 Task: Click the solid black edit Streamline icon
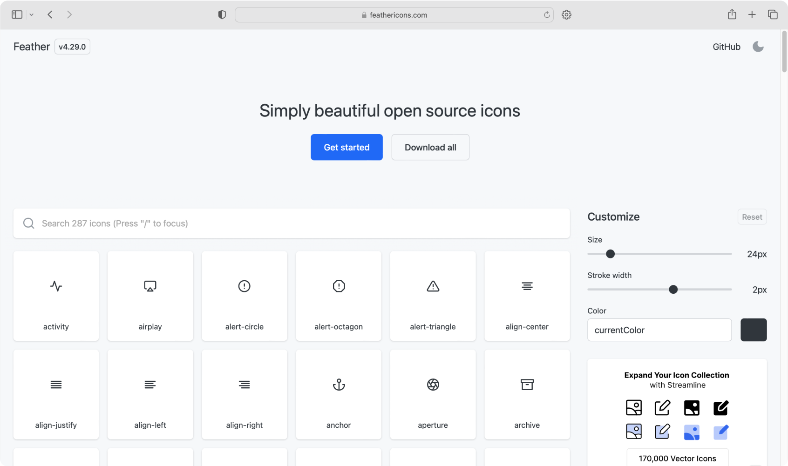[721, 408]
